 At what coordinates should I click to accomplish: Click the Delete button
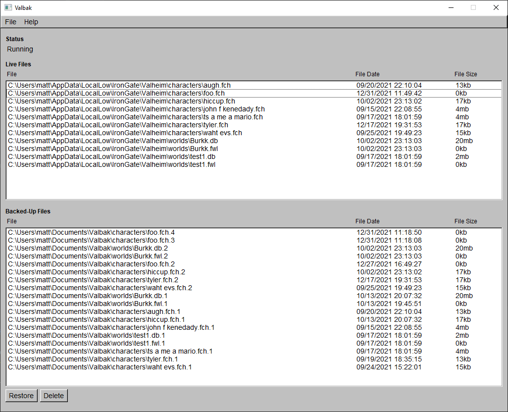pos(54,396)
